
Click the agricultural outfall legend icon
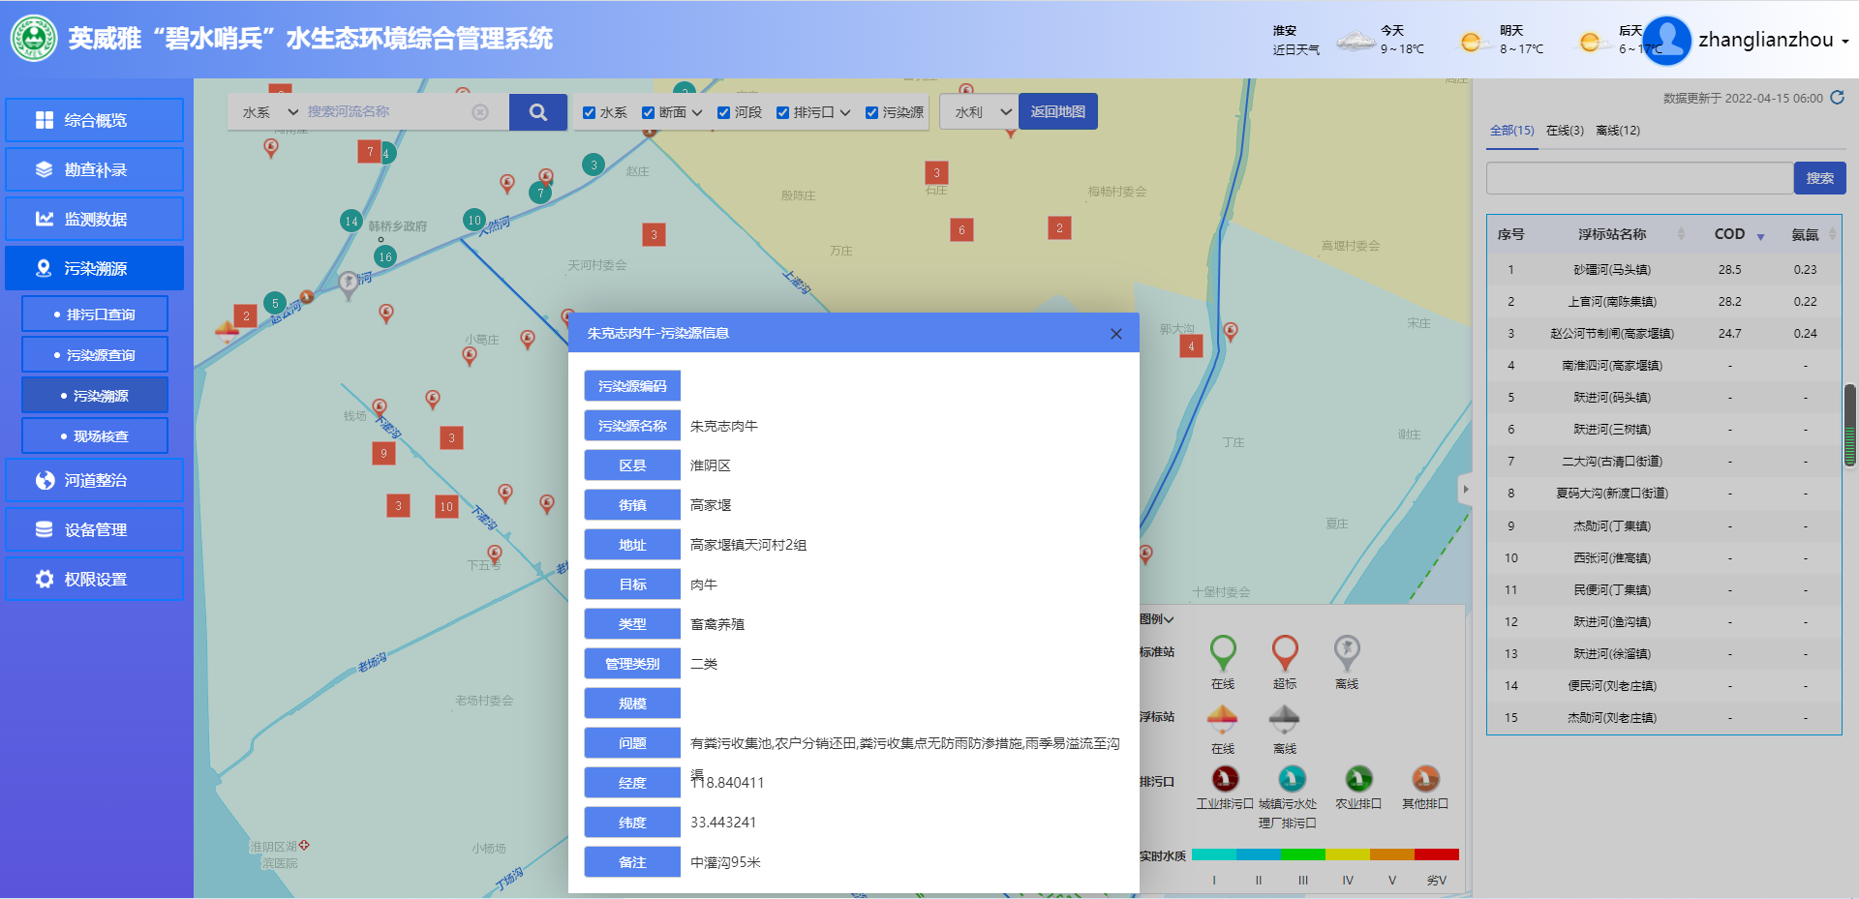pos(1358,779)
